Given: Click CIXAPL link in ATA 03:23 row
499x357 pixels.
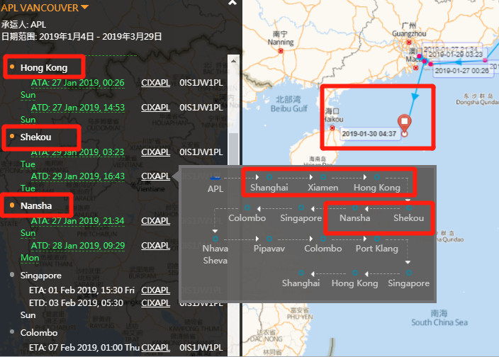Looking at the screenshot, I should coord(156,152).
